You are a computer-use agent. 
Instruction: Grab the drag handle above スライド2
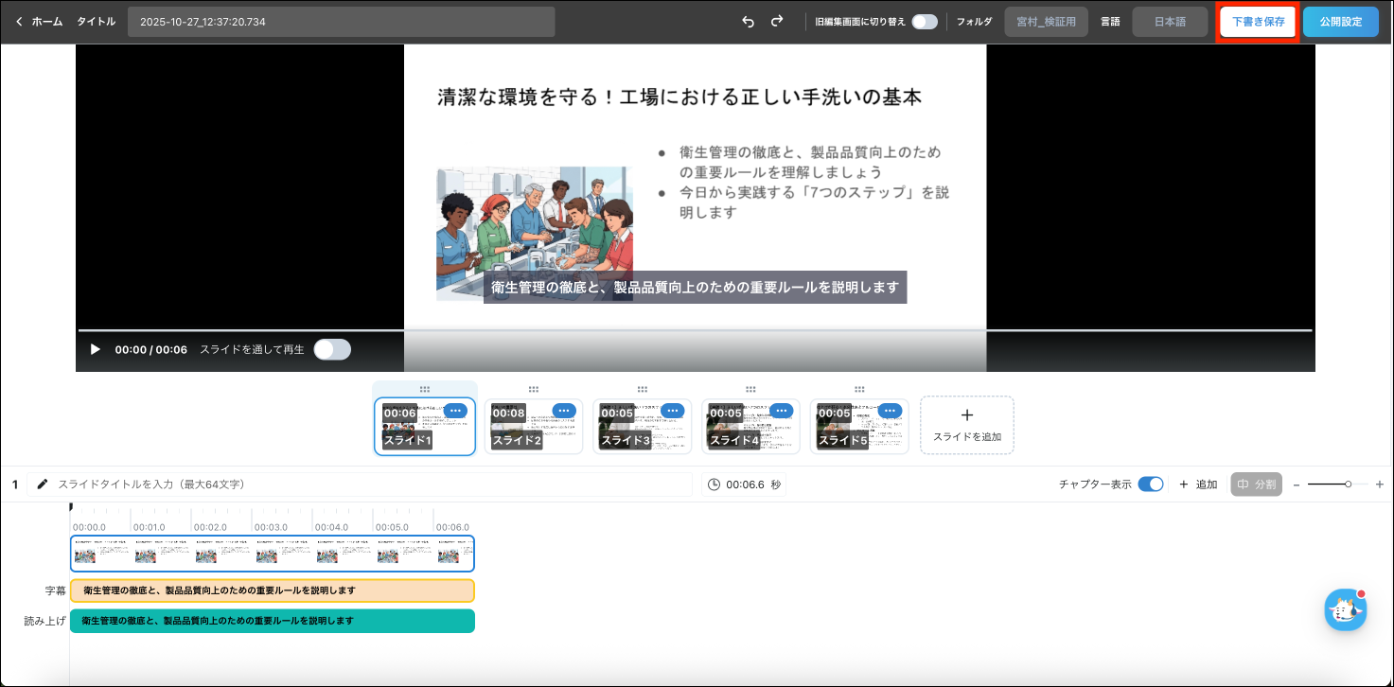[x=534, y=389]
